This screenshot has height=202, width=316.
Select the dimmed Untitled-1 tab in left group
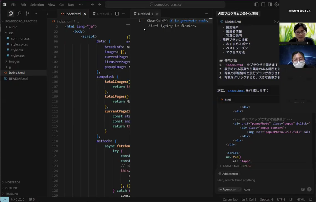coord(103,14)
